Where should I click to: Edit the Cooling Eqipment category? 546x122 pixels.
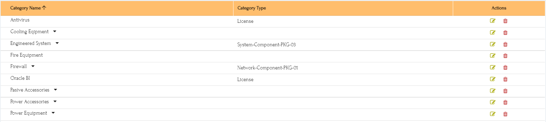[x=493, y=33]
